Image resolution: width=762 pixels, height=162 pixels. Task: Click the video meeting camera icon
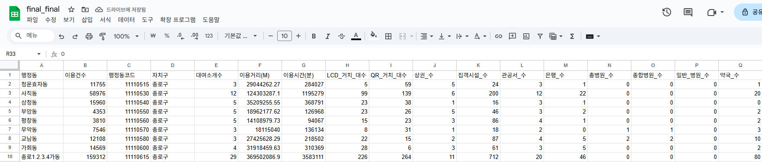pyautogui.click(x=711, y=12)
